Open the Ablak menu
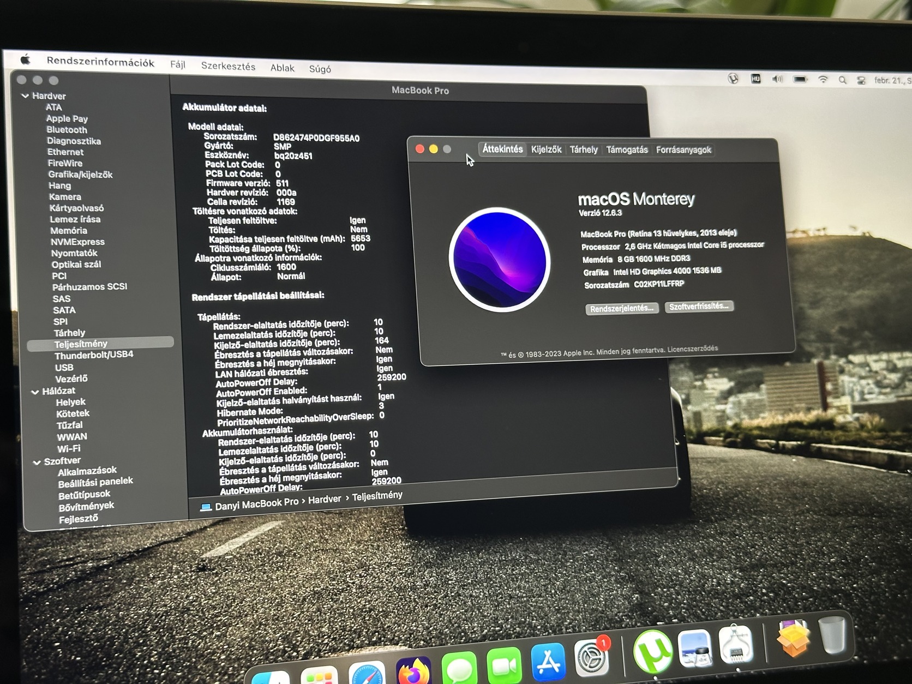This screenshot has width=912, height=684. coord(283,68)
